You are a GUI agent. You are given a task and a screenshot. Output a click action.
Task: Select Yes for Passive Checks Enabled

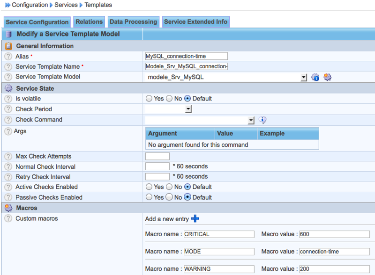[x=149, y=197]
